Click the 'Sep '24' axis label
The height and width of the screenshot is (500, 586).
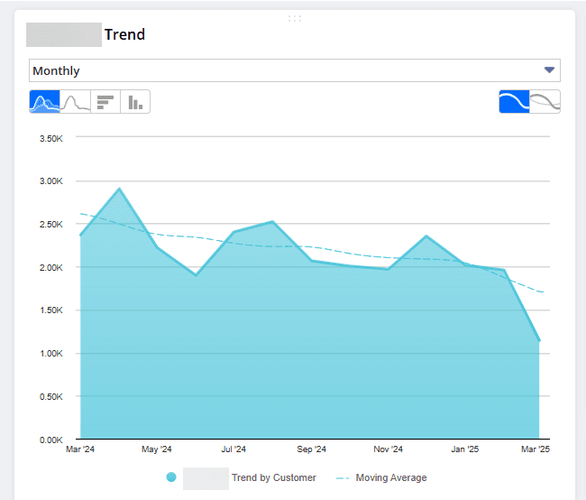[x=311, y=449]
